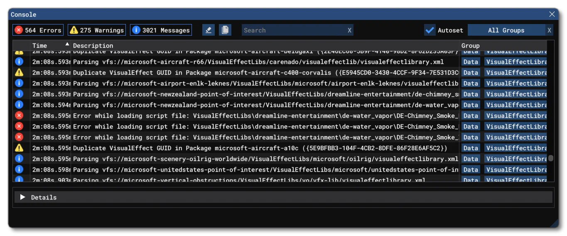567x236 pixels.
Task: Click the blue info icon in Messages filter
Action: (x=136, y=30)
